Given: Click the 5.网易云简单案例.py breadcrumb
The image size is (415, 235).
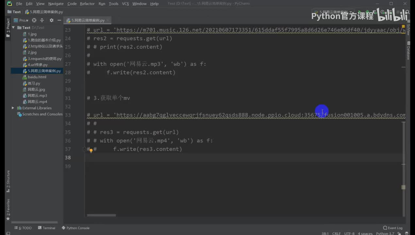Looking at the screenshot, I should pyautogui.click(x=44, y=12).
